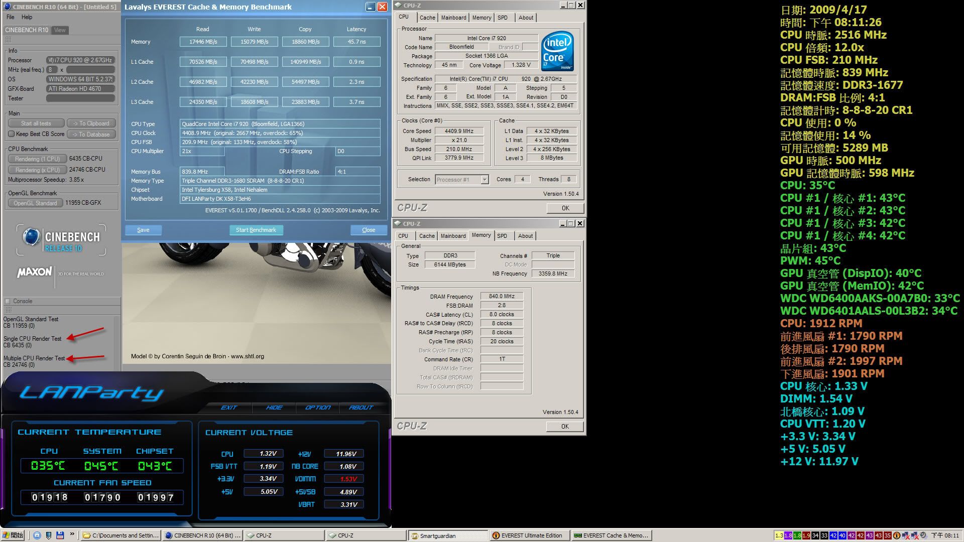The height and width of the screenshot is (542, 964).
Task: Click the purple 42 tray temperature icon
Action: click(852, 535)
